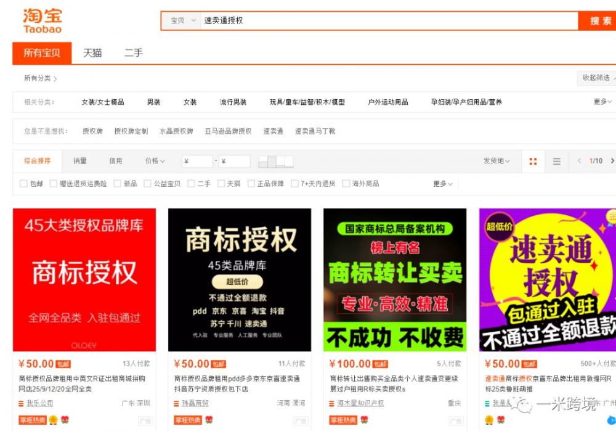Tick the 正品保障 checkbox

[x=251, y=184]
